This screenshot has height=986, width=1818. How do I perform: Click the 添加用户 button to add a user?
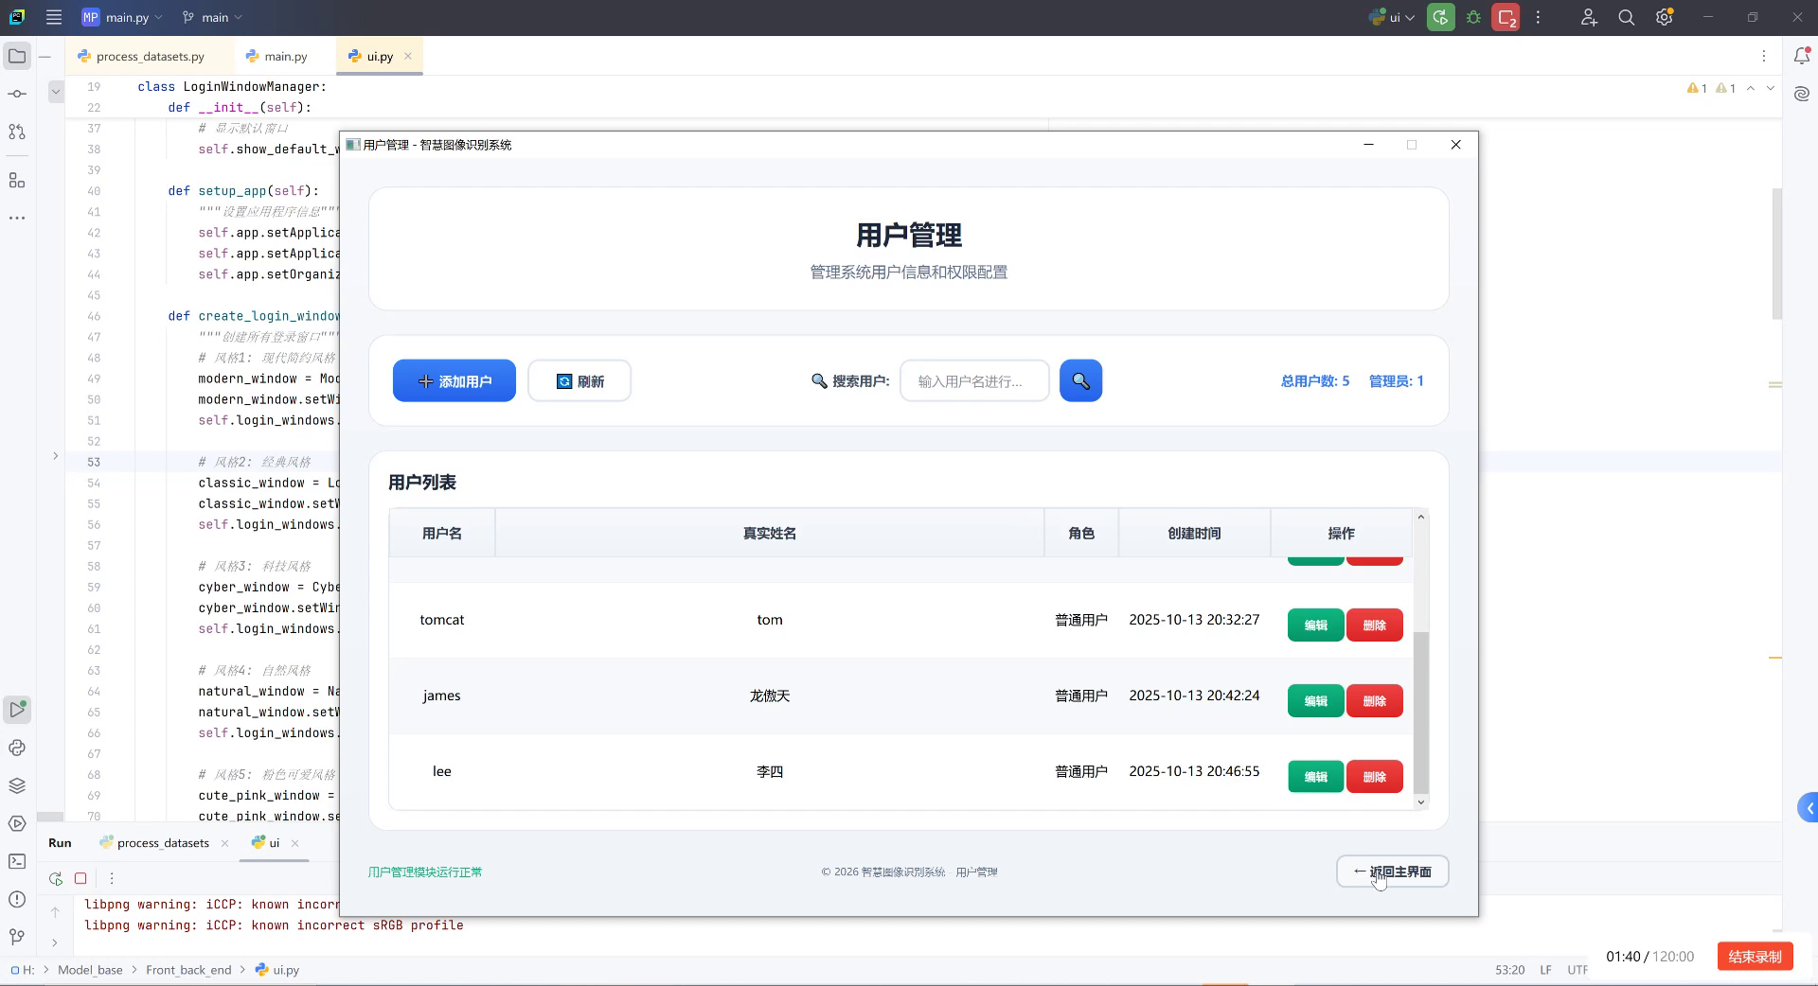(x=454, y=380)
